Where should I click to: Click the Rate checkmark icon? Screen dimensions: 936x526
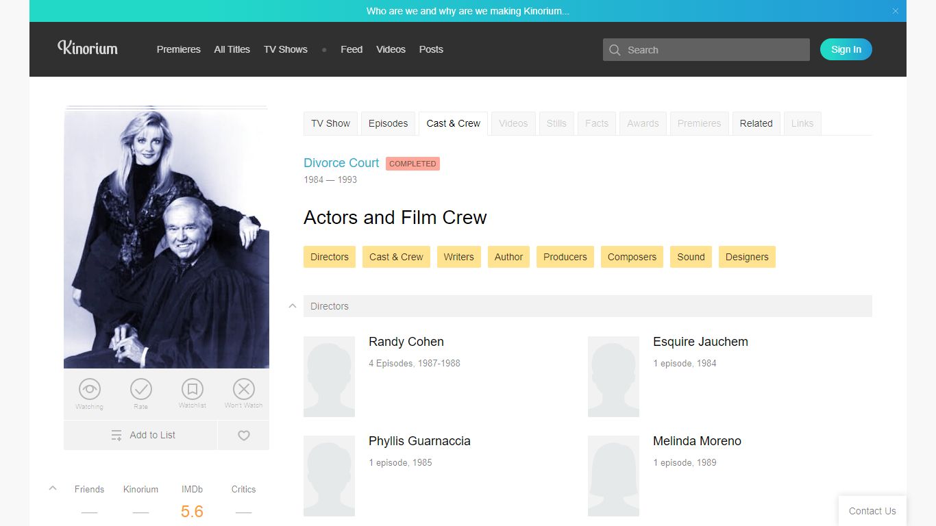pos(141,390)
